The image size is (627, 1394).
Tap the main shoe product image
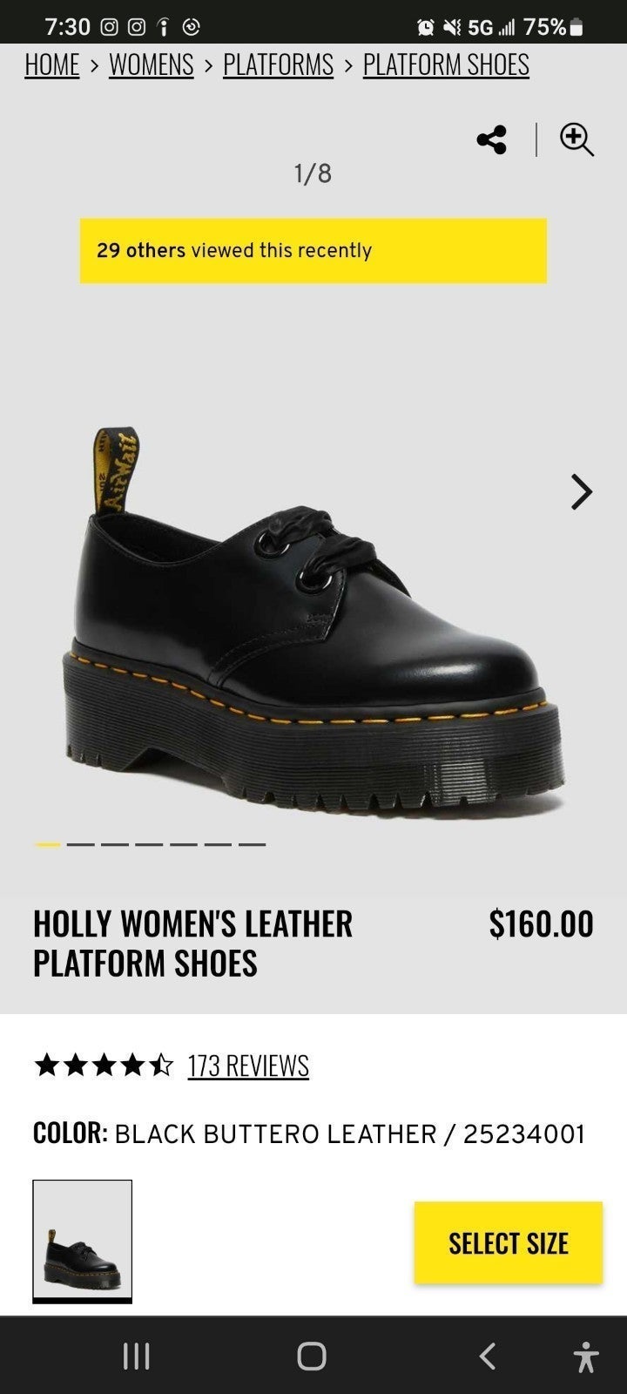[313, 623]
